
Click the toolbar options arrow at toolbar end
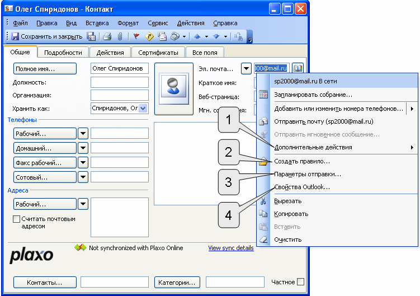tap(249, 37)
